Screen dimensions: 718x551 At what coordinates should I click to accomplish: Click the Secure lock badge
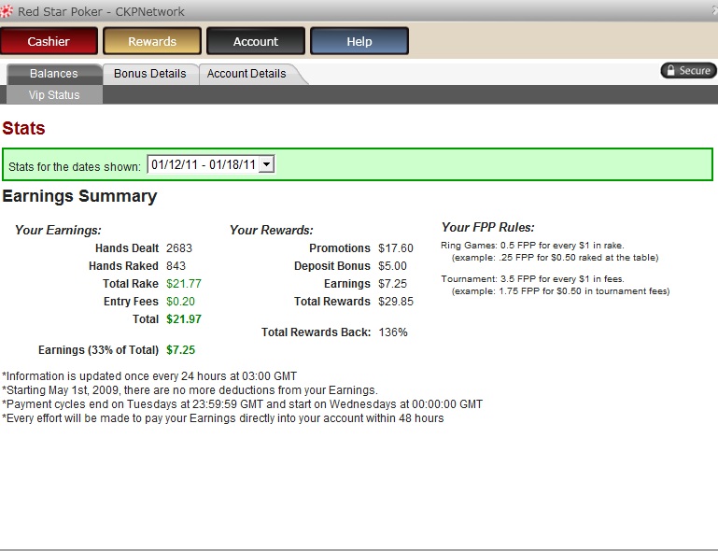click(689, 71)
